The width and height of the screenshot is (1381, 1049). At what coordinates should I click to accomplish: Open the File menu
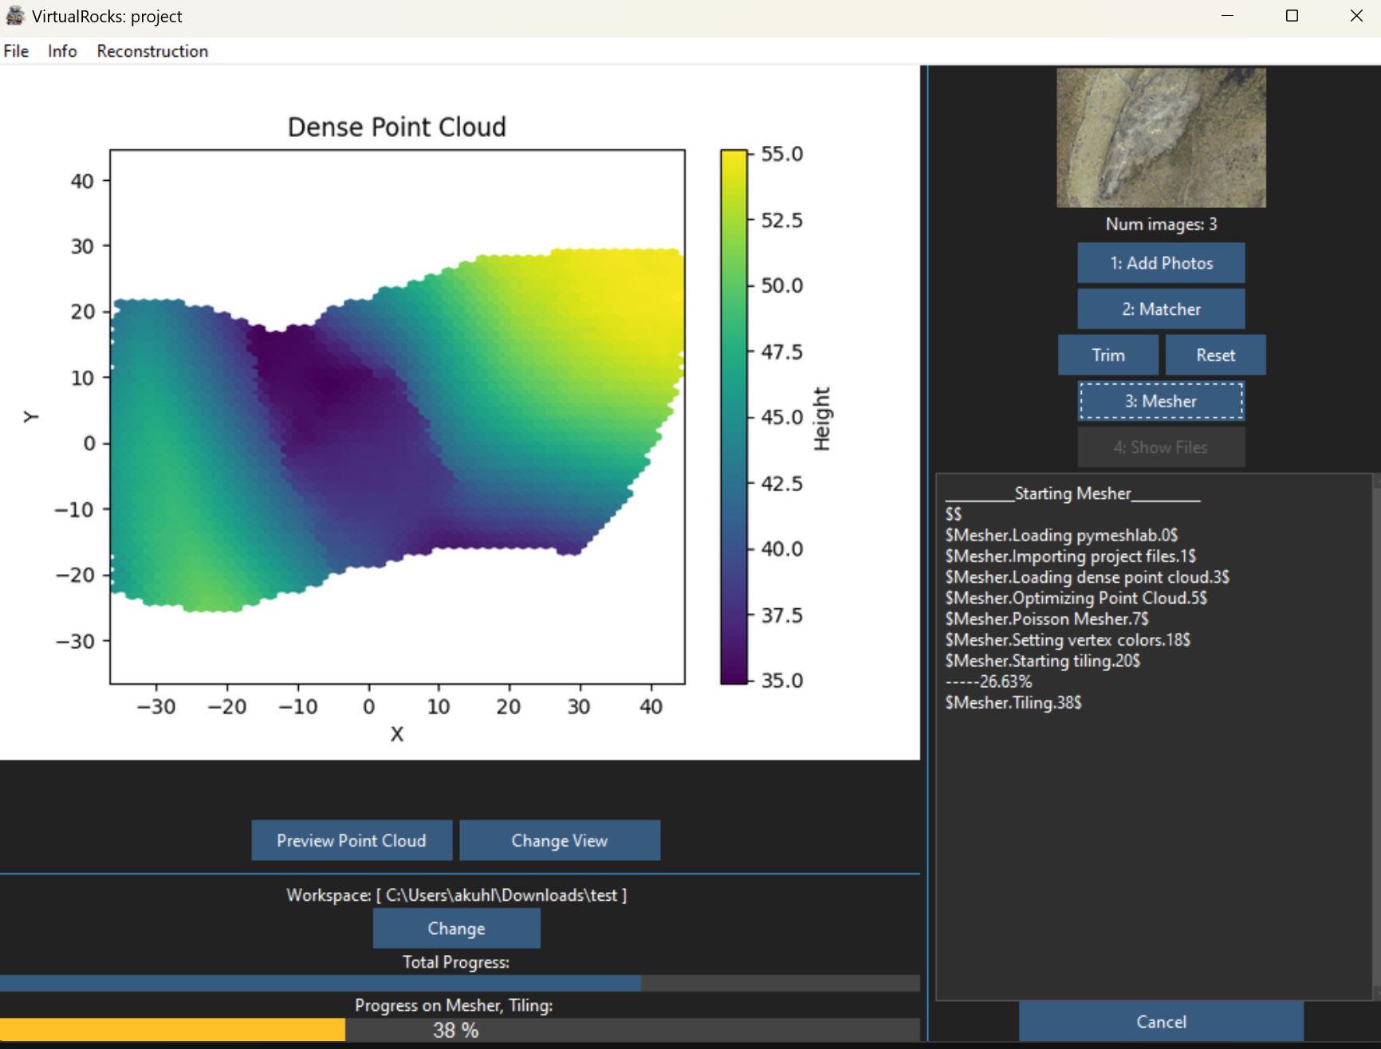click(16, 51)
